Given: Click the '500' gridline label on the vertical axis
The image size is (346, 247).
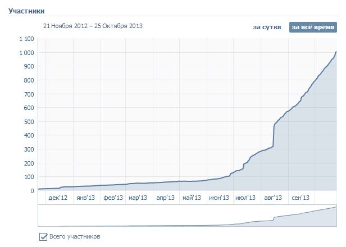Looking at the screenshot, I should point(29,122).
